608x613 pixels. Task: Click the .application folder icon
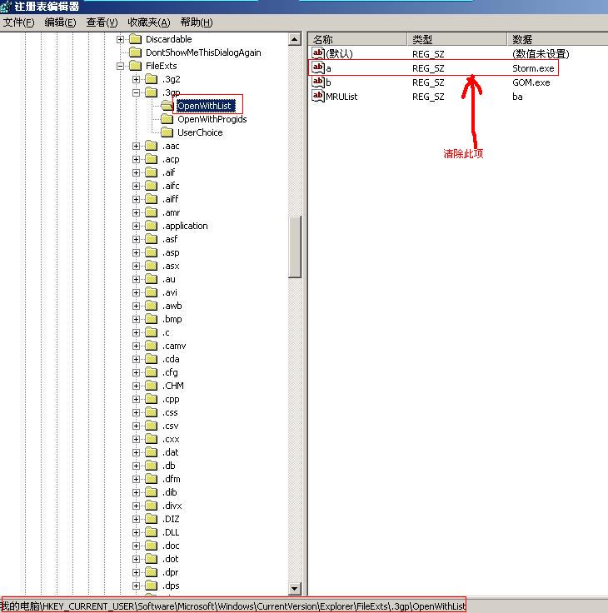click(152, 226)
